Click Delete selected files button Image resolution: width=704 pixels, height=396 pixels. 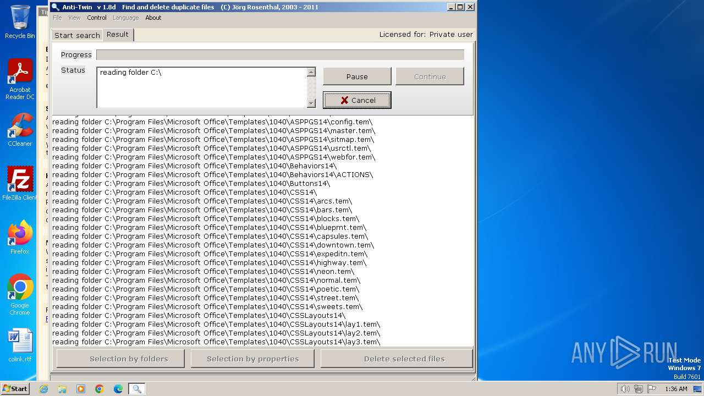[x=397, y=359]
